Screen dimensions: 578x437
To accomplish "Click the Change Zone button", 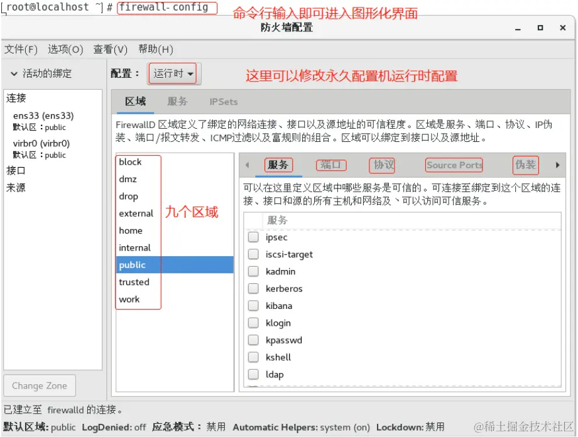I will [40, 386].
